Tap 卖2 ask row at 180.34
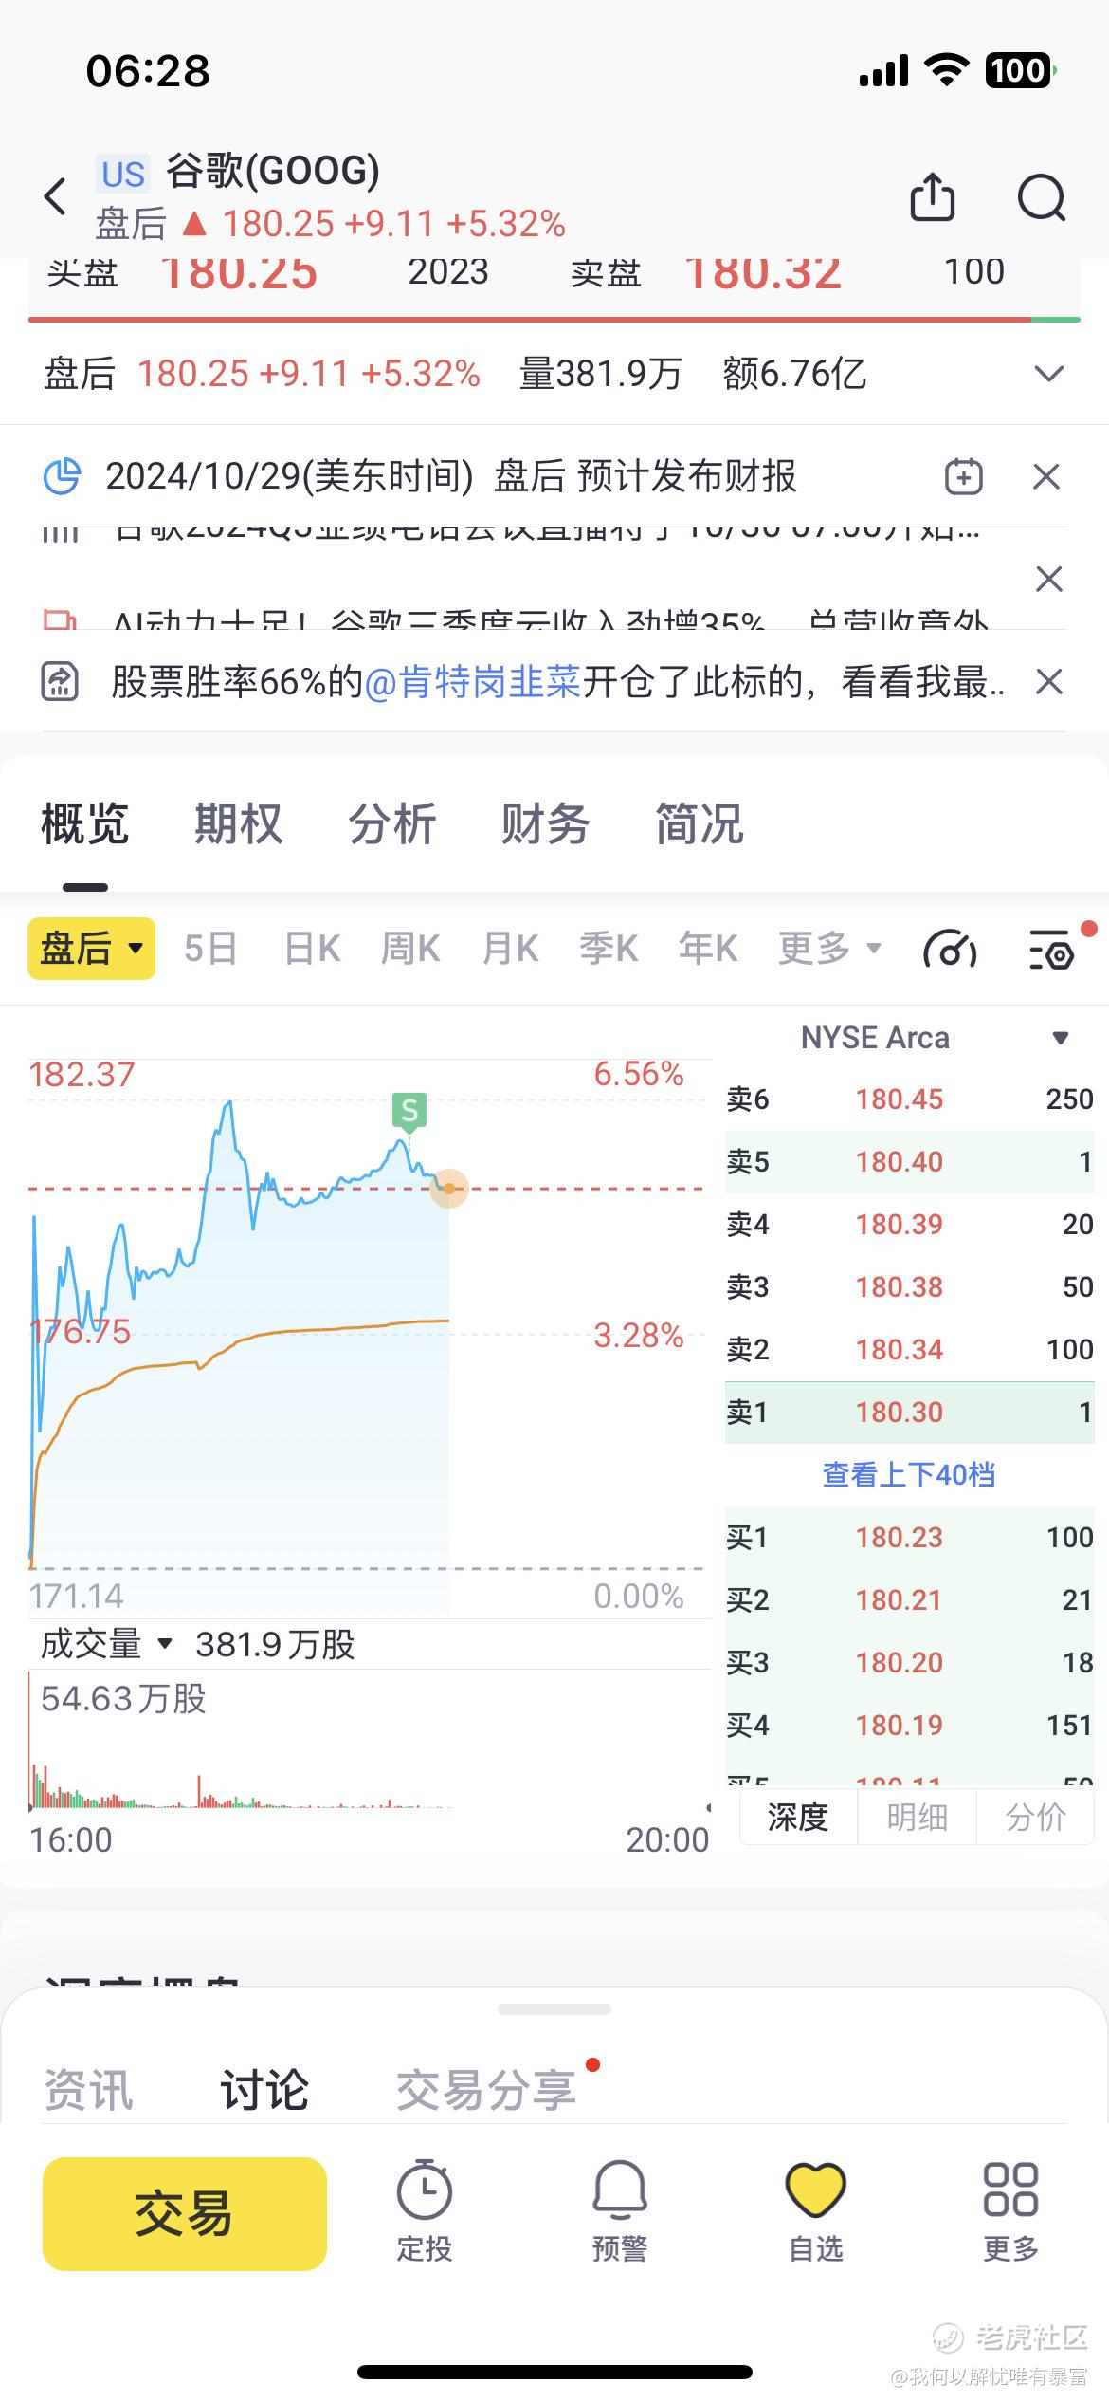Image resolution: width=1109 pixels, height=2402 pixels. (x=910, y=1349)
